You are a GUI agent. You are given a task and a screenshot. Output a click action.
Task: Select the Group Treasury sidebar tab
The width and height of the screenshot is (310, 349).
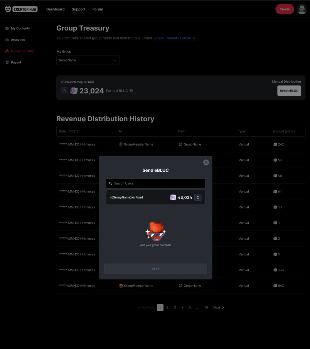tap(22, 51)
